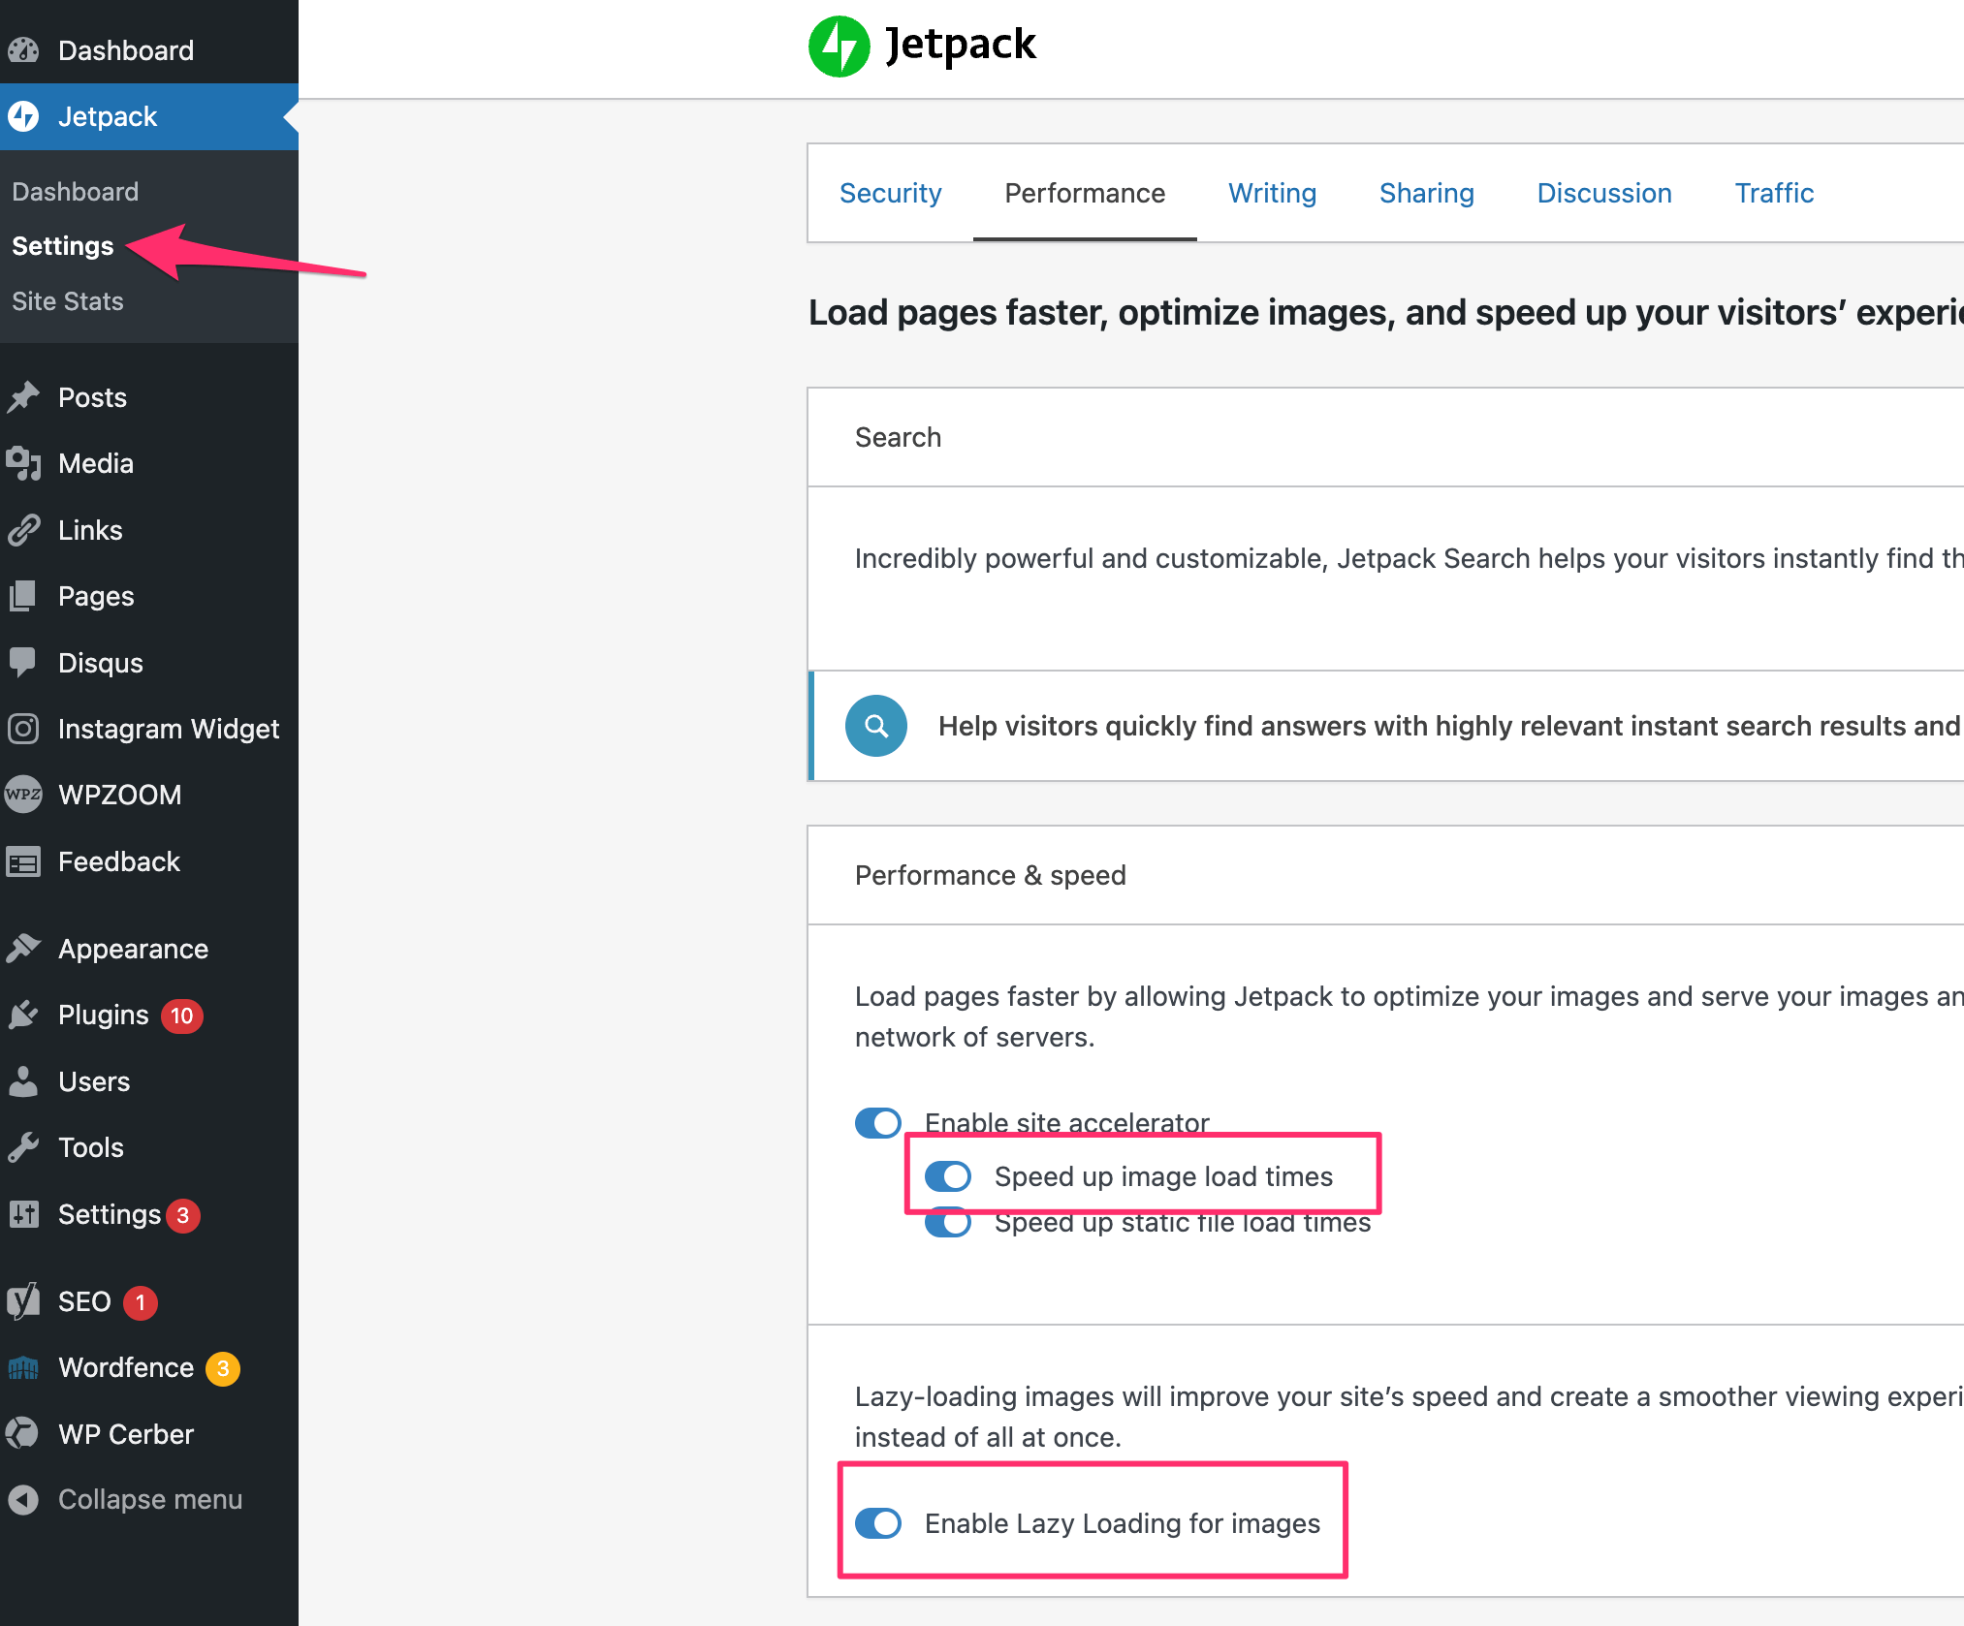Click the Tools menu label
Screen dimensions: 1964x1626
click(x=91, y=1147)
